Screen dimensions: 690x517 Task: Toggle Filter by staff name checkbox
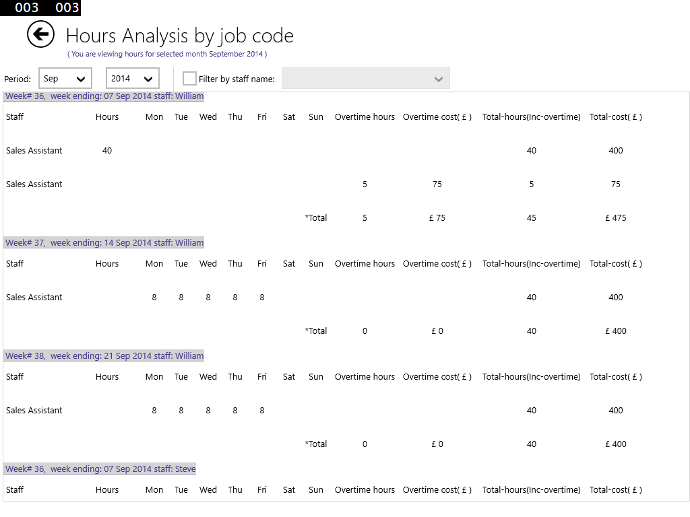click(190, 79)
